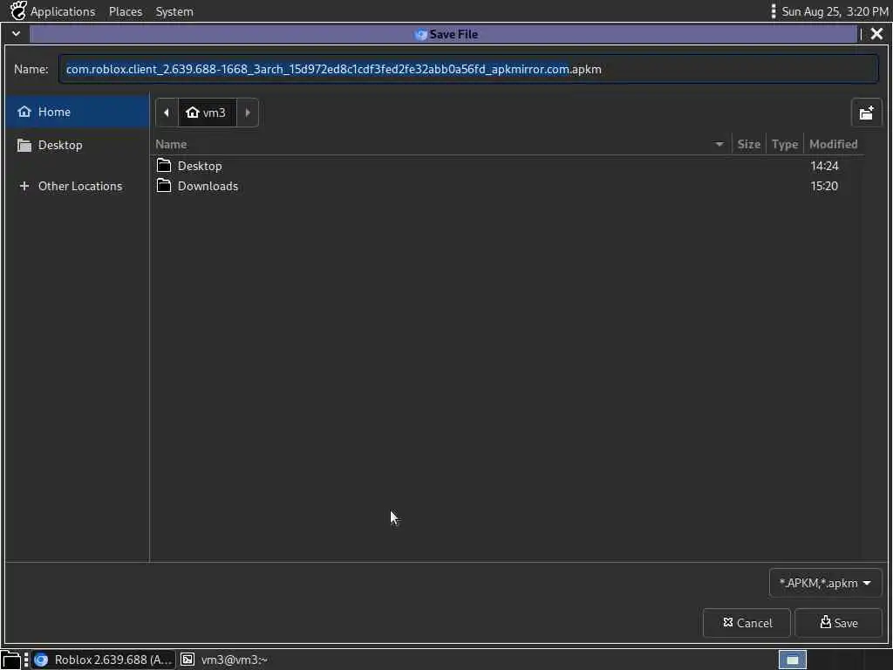Click the sort direction arrow in Name header
Screen dimensions: 893x670
tap(719, 145)
